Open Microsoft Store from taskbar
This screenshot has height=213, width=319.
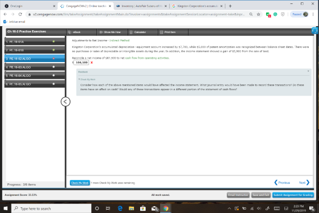[x=143, y=208]
